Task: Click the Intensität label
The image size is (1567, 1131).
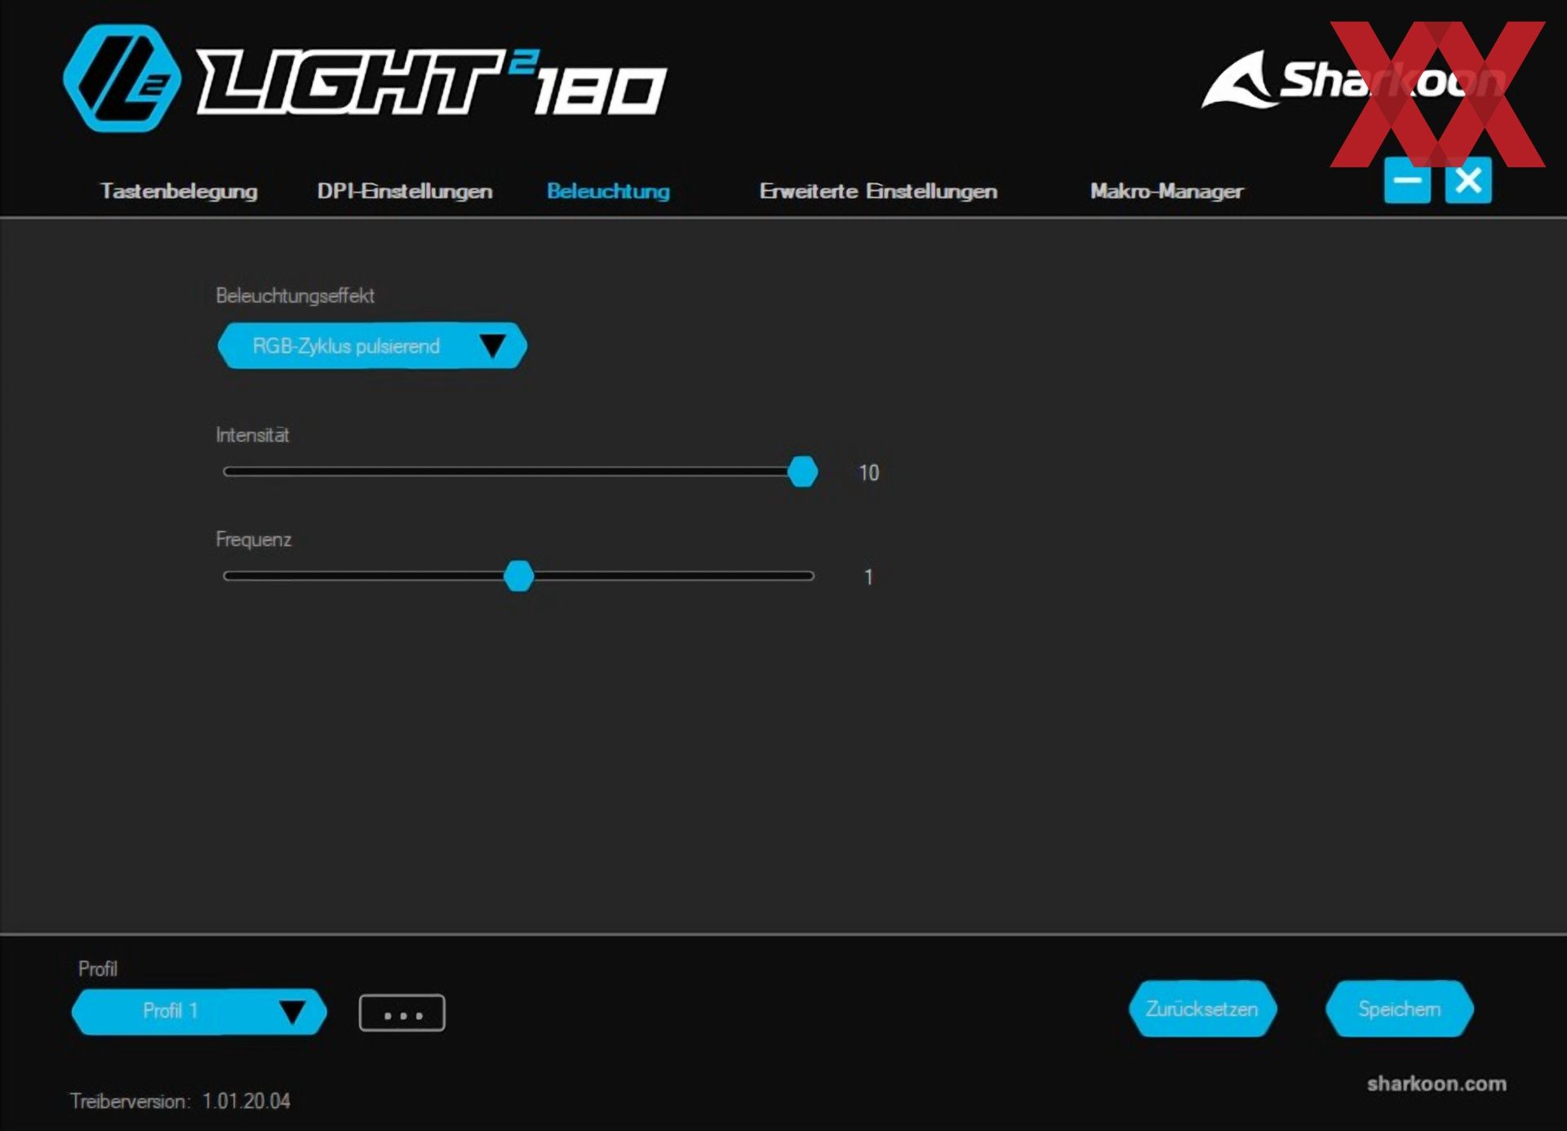Action: pyautogui.click(x=252, y=435)
